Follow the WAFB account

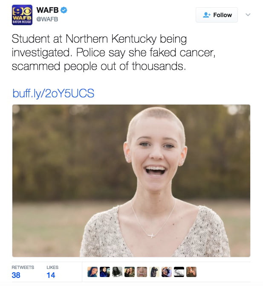coord(217,15)
